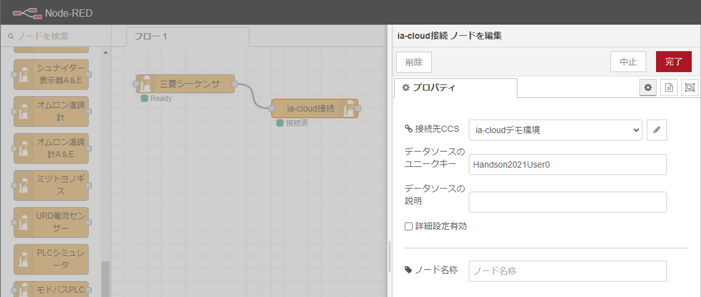Click the input port of ia-cloud接続 node

click(x=271, y=108)
